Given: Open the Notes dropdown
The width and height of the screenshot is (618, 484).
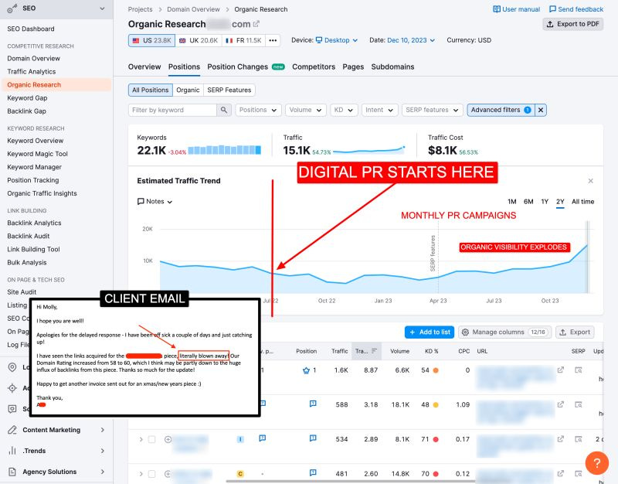Looking at the screenshot, I should tap(155, 202).
